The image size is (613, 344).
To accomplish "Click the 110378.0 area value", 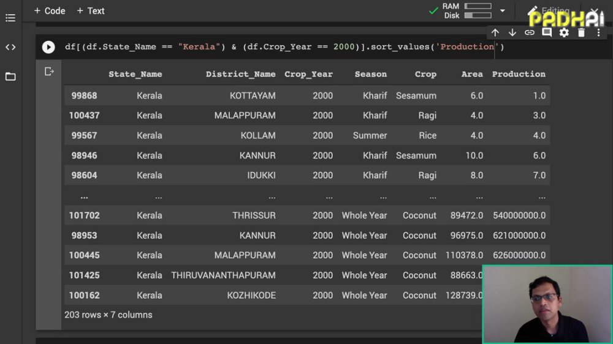I will (x=464, y=255).
